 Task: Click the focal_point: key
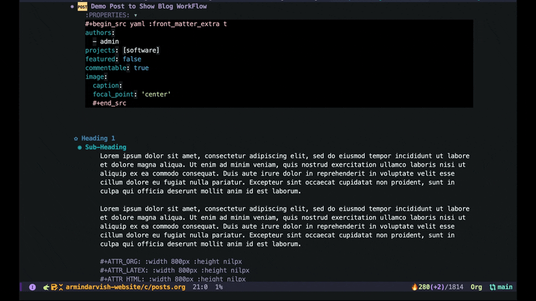click(x=115, y=94)
